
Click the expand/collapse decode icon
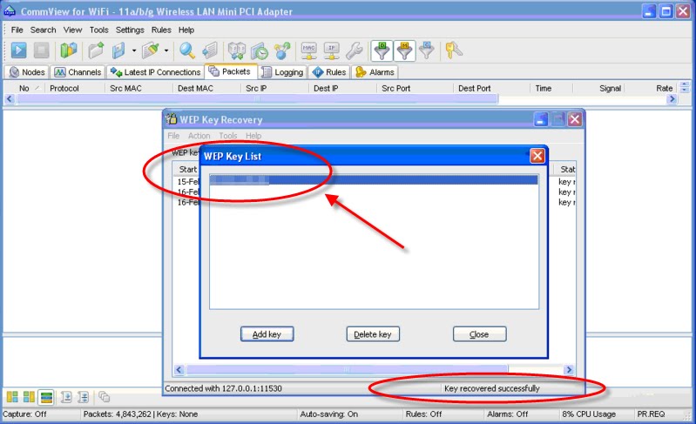click(x=83, y=397)
